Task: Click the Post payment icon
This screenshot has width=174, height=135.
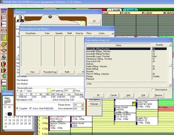Action: [4, 50]
